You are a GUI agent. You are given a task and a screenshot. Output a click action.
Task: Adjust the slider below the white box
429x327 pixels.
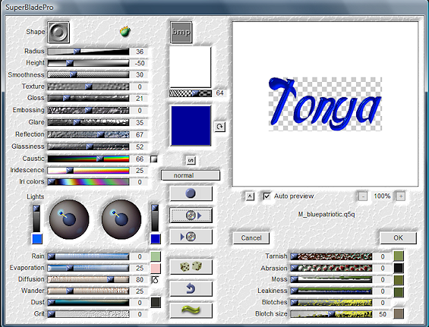pyautogui.click(x=191, y=93)
